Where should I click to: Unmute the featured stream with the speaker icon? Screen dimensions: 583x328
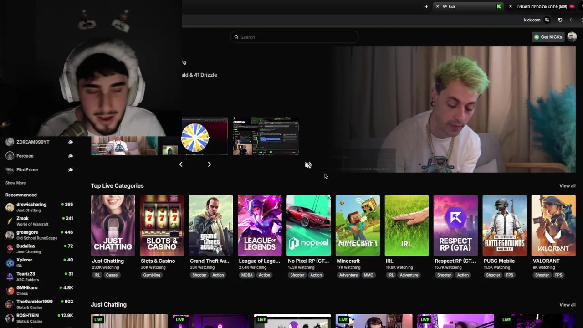[x=308, y=165]
